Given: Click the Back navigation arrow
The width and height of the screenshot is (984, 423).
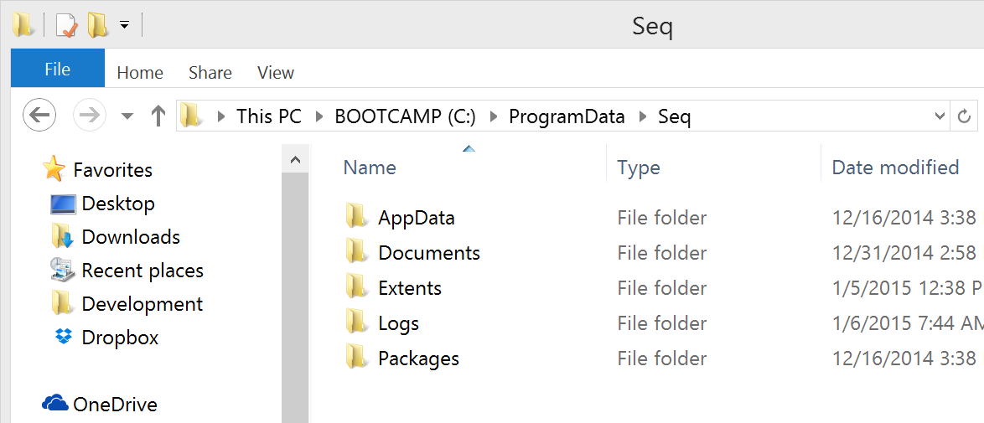Looking at the screenshot, I should [x=39, y=116].
